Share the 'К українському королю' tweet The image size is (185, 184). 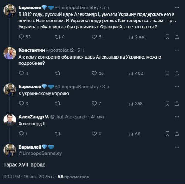point(177,104)
